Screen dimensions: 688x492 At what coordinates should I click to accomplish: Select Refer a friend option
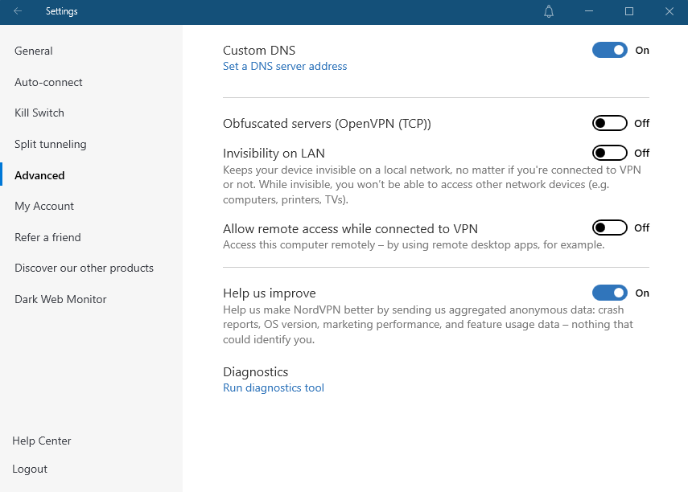pos(47,237)
